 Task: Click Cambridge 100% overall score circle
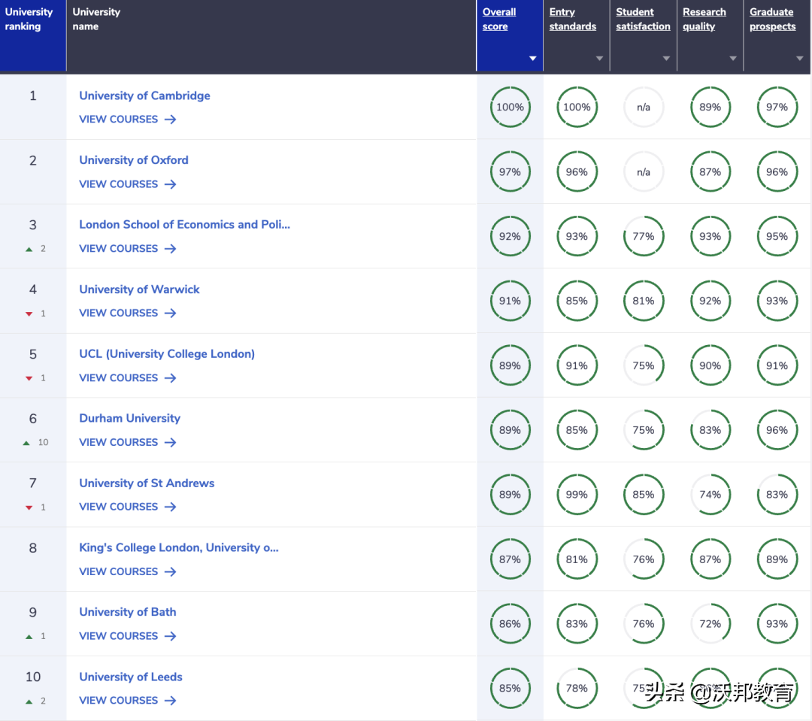click(x=510, y=108)
